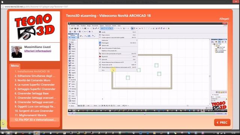Viewport: 240px width, 135px height.
Task: Open lesson 10 Sorgenti di Luce Cinerender
Action: pyautogui.click(x=34, y=111)
